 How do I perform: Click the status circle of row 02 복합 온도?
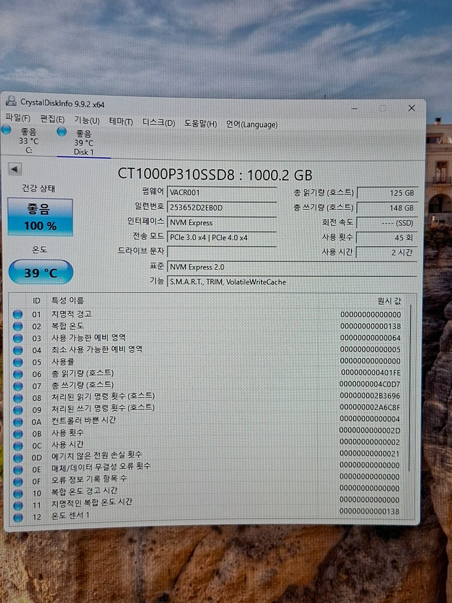click(17, 326)
